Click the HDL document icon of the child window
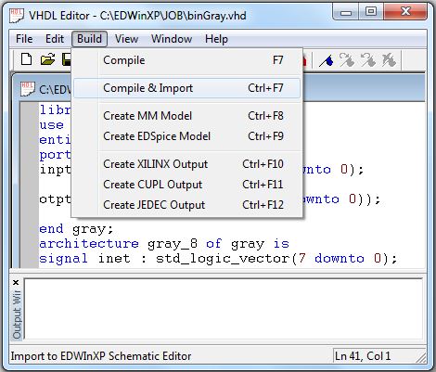This screenshot has width=436, height=372. (x=28, y=89)
